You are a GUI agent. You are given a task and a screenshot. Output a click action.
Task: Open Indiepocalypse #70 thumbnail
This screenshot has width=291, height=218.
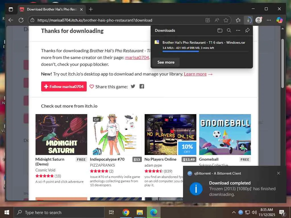click(x=116, y=134)
